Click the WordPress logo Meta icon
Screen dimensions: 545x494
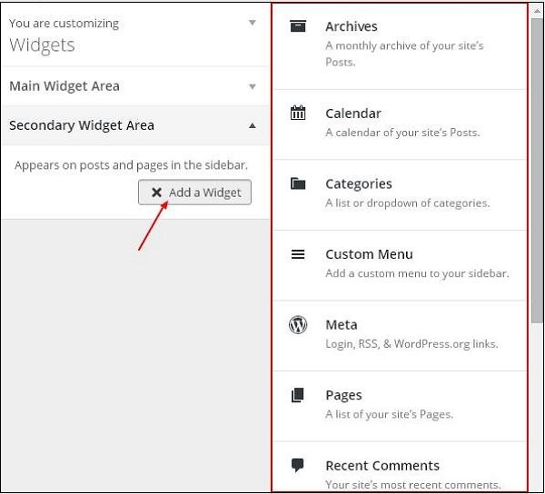298,324
